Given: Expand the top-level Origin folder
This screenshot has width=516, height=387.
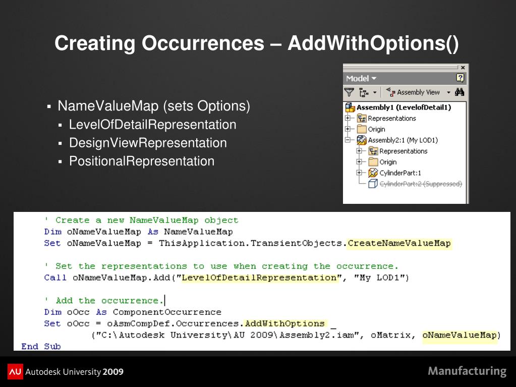Looking at the screenshot, I should pyautogui.click(x=348, y=129).
